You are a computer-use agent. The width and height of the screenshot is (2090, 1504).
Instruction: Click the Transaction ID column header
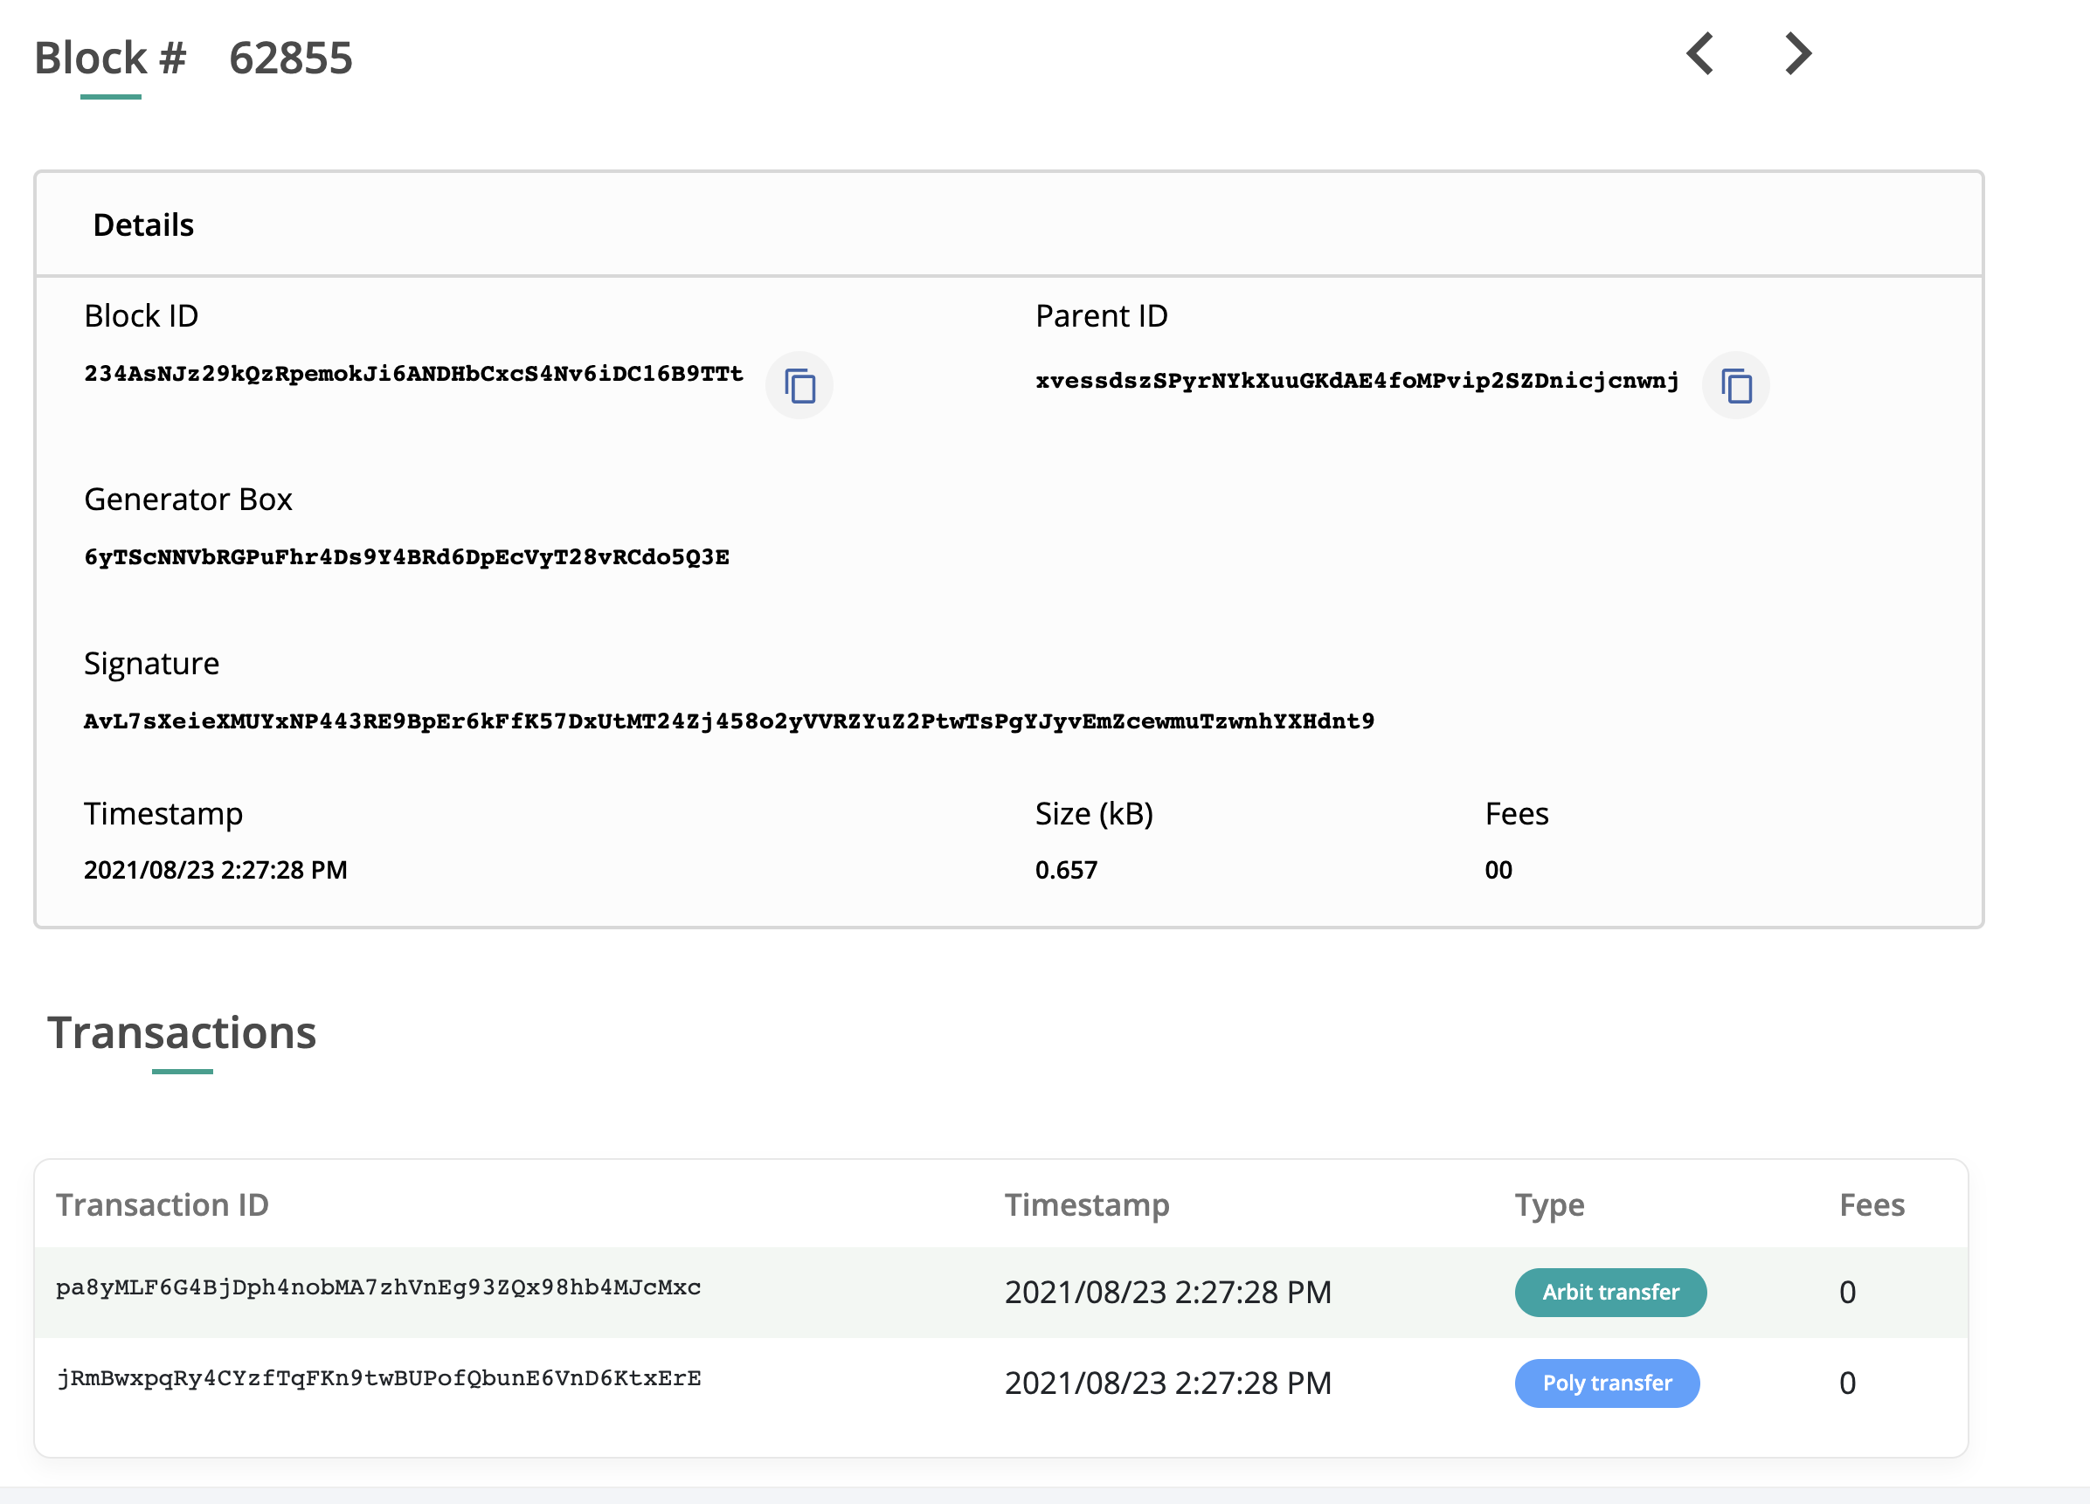click(x=163, y=1204)
